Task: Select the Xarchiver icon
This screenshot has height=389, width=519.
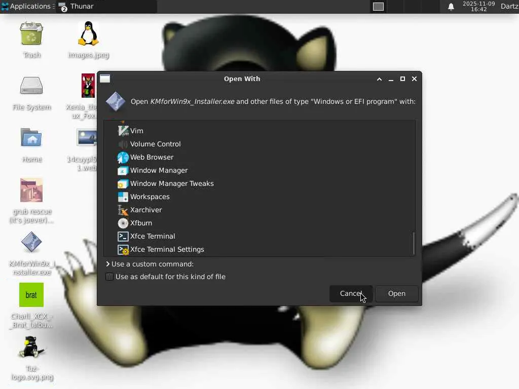Action: 123,210
